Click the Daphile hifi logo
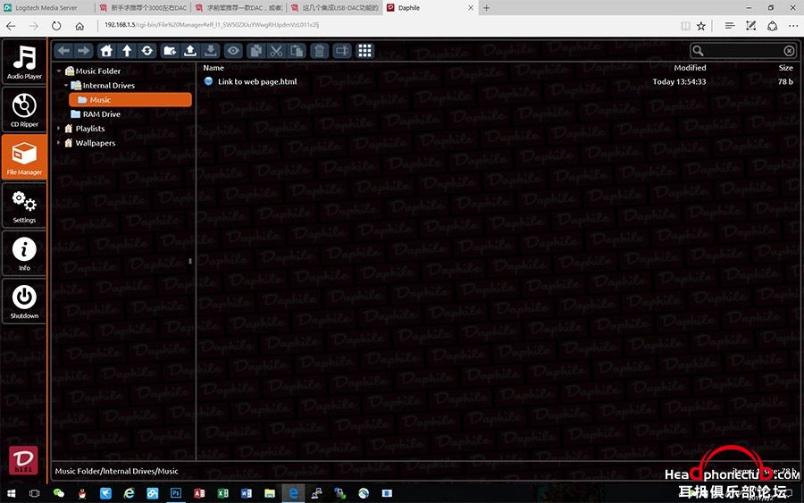The image size is (804, 503). point(23,460)
